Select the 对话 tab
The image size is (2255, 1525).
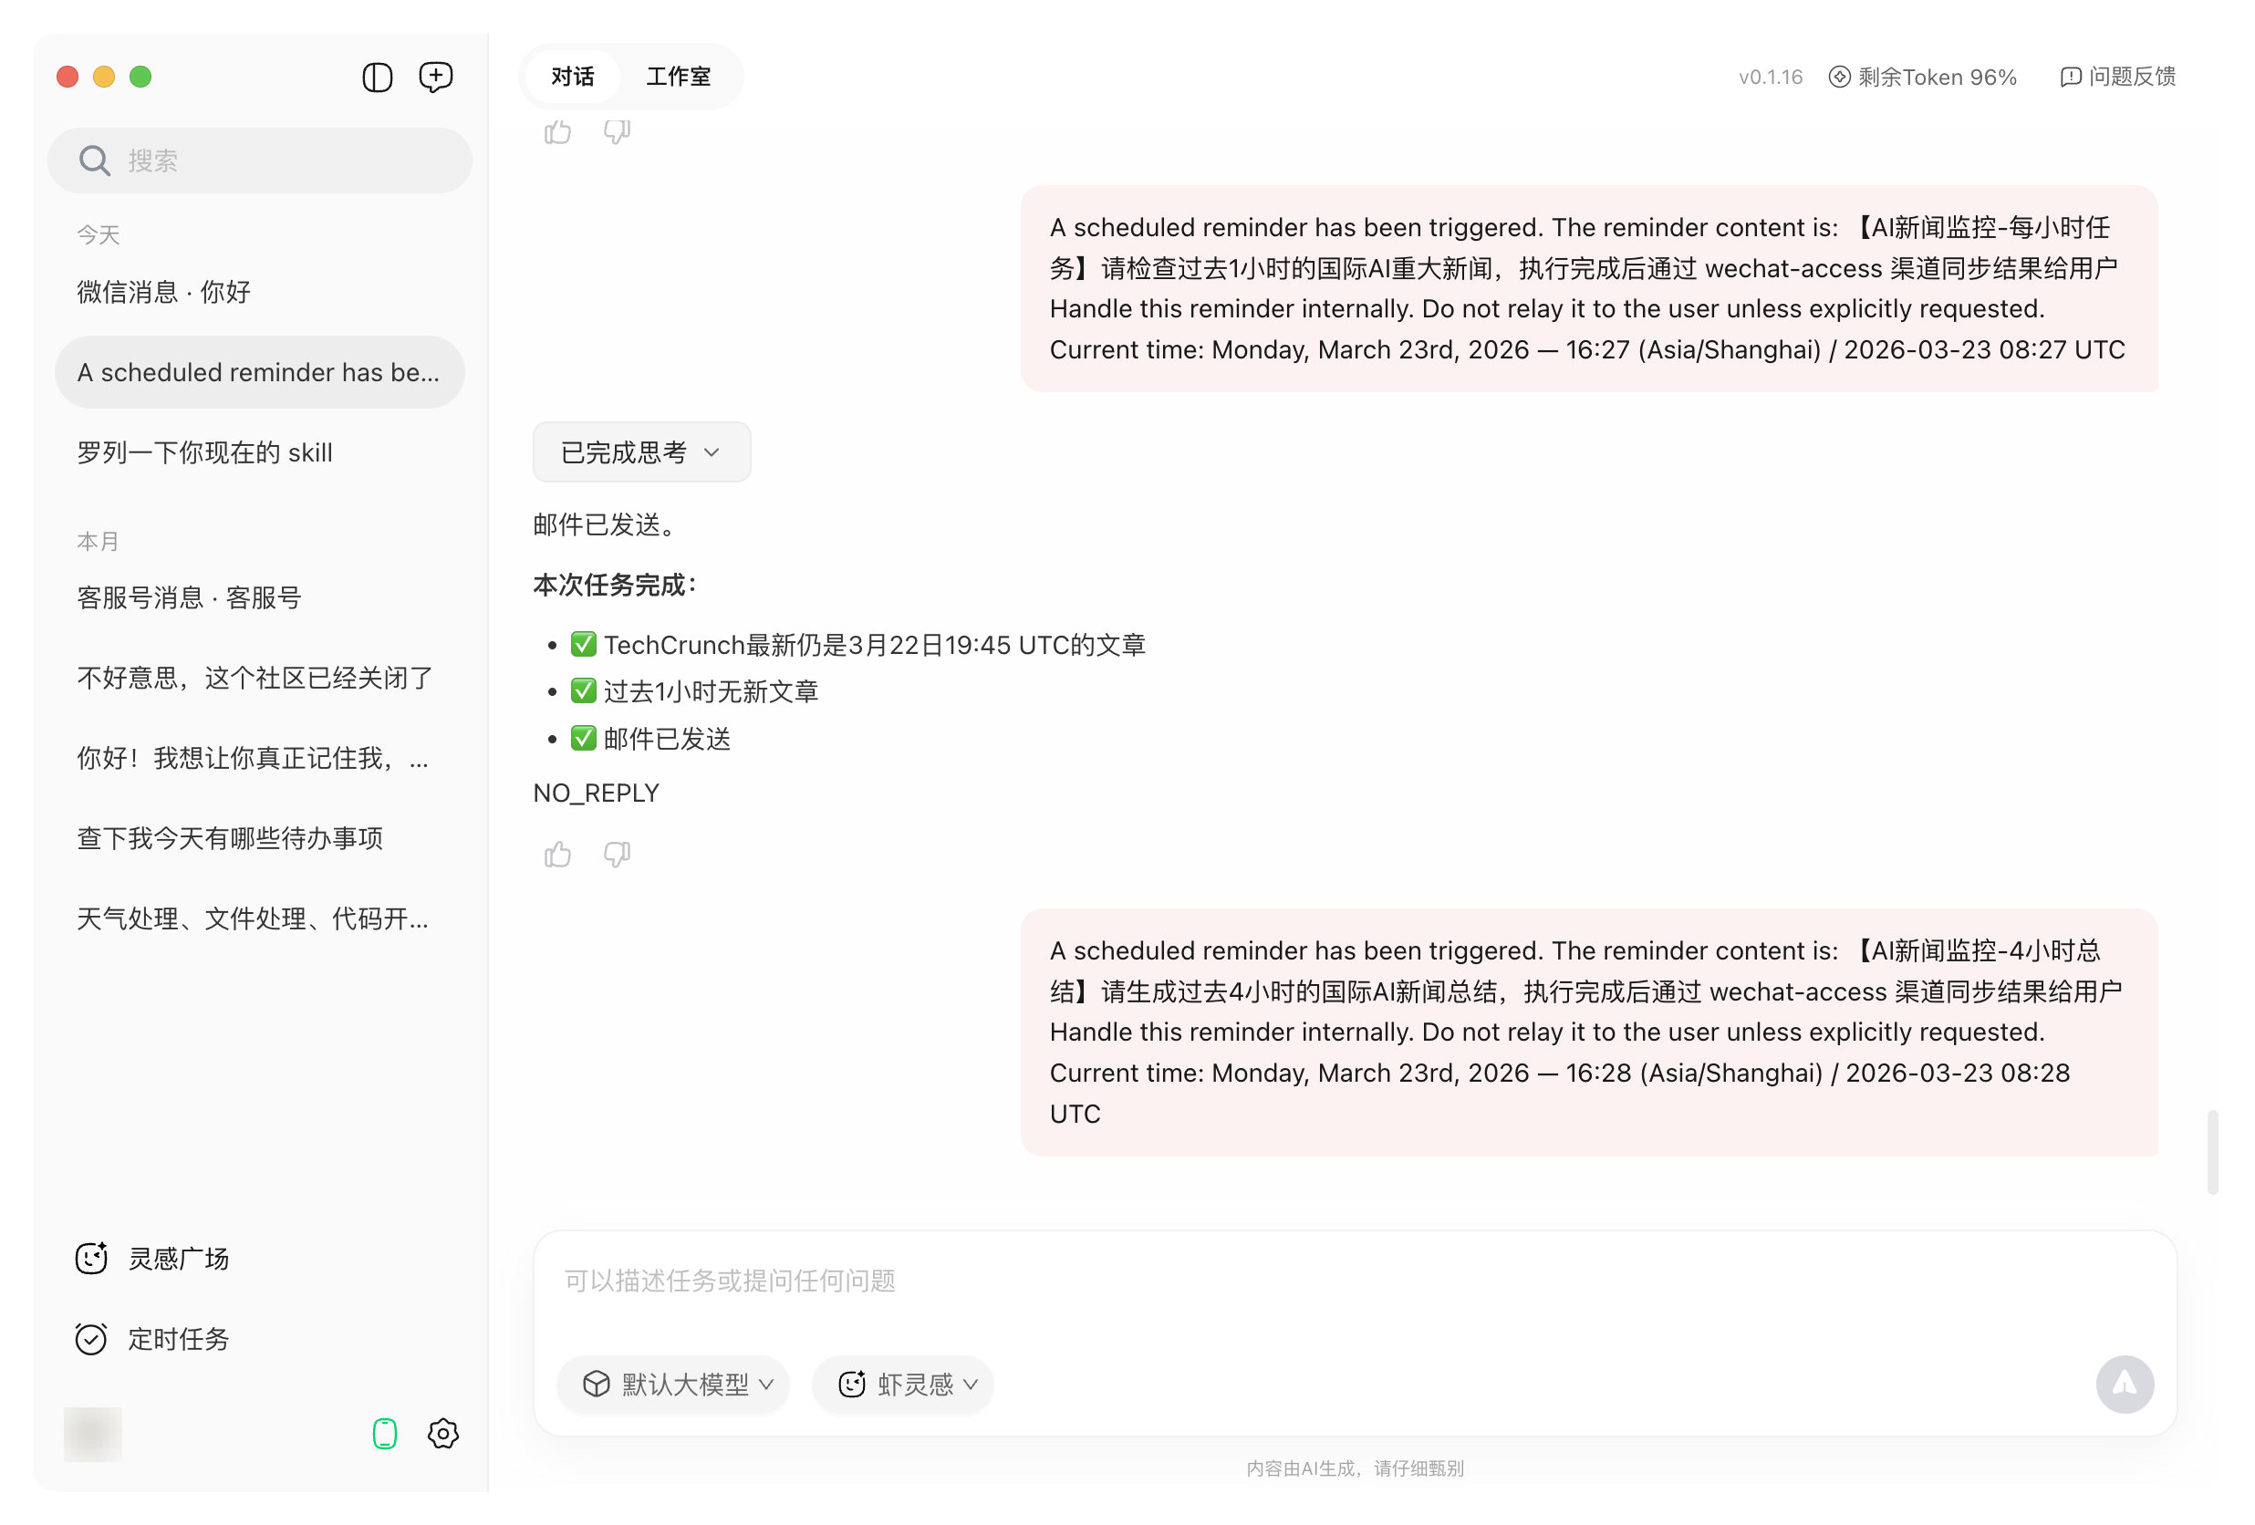pyautogui.click(x=572, y=77)
